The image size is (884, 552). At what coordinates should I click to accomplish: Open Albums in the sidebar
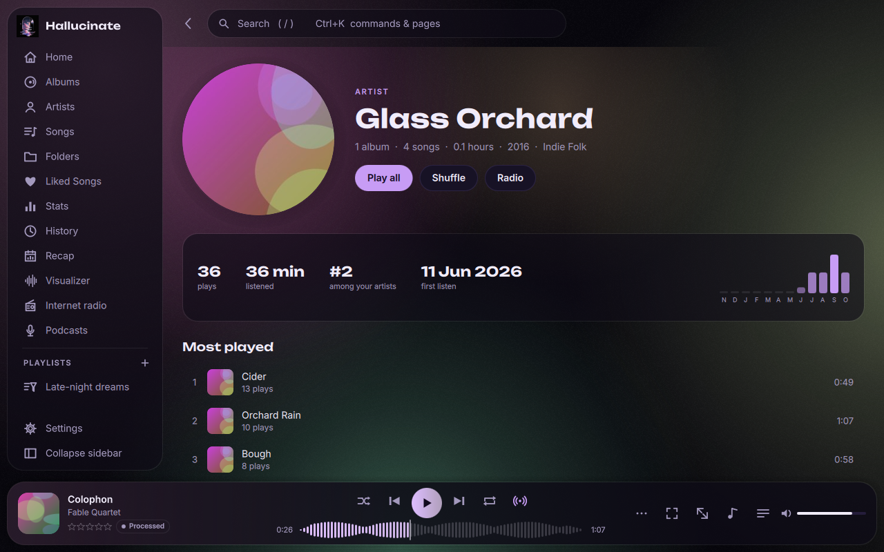tap(85, 82)
